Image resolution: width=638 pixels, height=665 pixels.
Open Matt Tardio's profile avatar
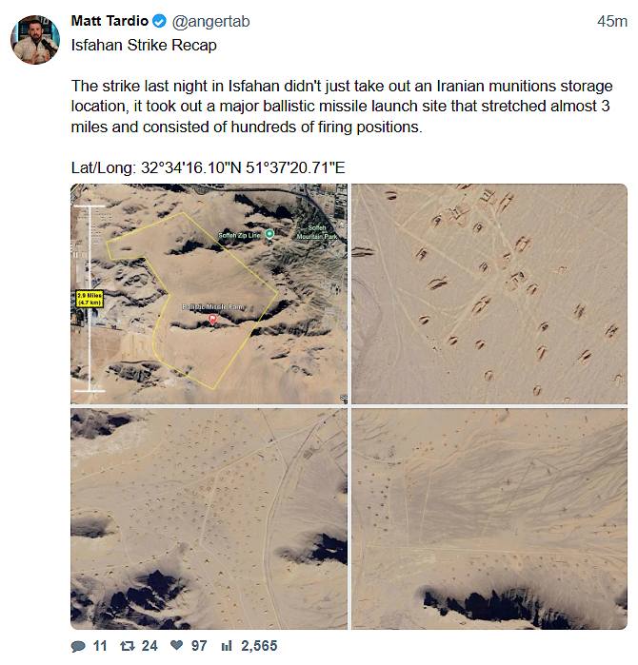coord(35,40)
